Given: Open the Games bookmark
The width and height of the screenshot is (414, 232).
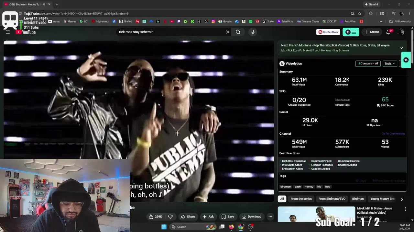Looking at the screenshot, I should pos(70,22).
